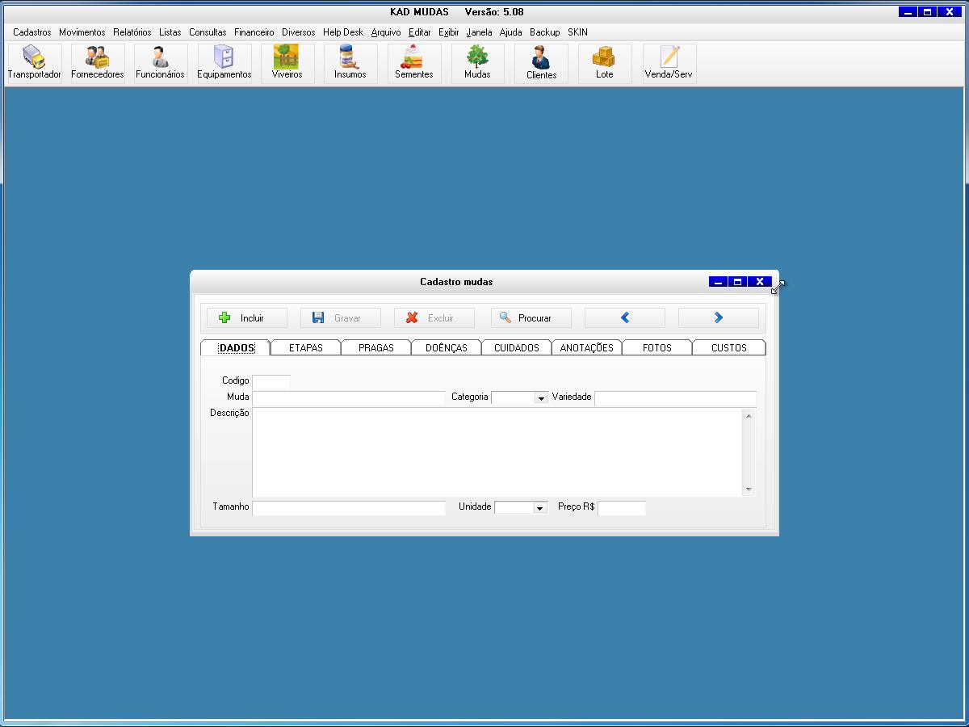Open the Consultas menu

[x=208, y=32]
